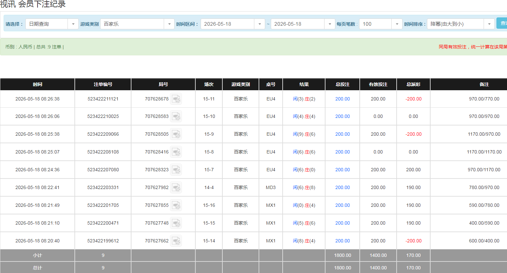Select bet number 523422207080
507x273 pixels.
click(x=103, y=170)
